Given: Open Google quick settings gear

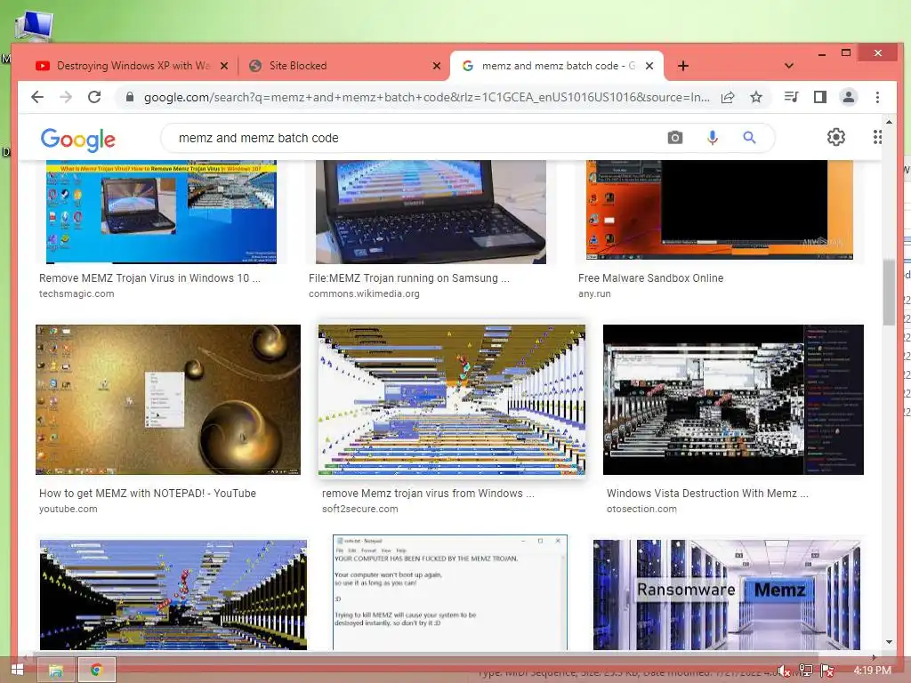Looking at the screenshot, I should [835, 137].
